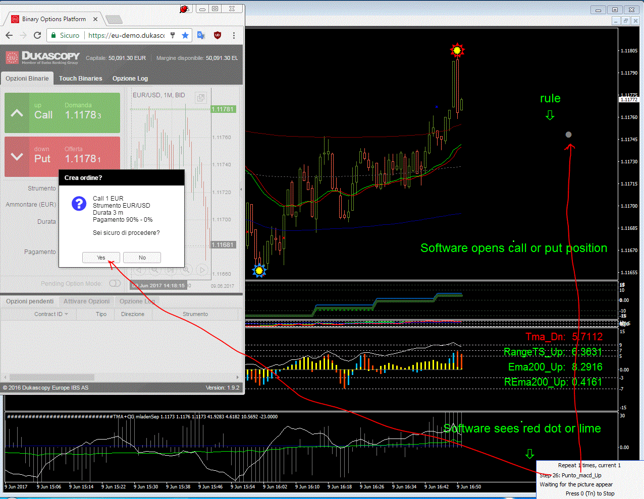Close the Binary Options Platform tab
The width and height of the screenshot is (644, 499).
point(95,19)
